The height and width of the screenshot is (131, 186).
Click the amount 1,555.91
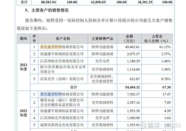point(133,125)
